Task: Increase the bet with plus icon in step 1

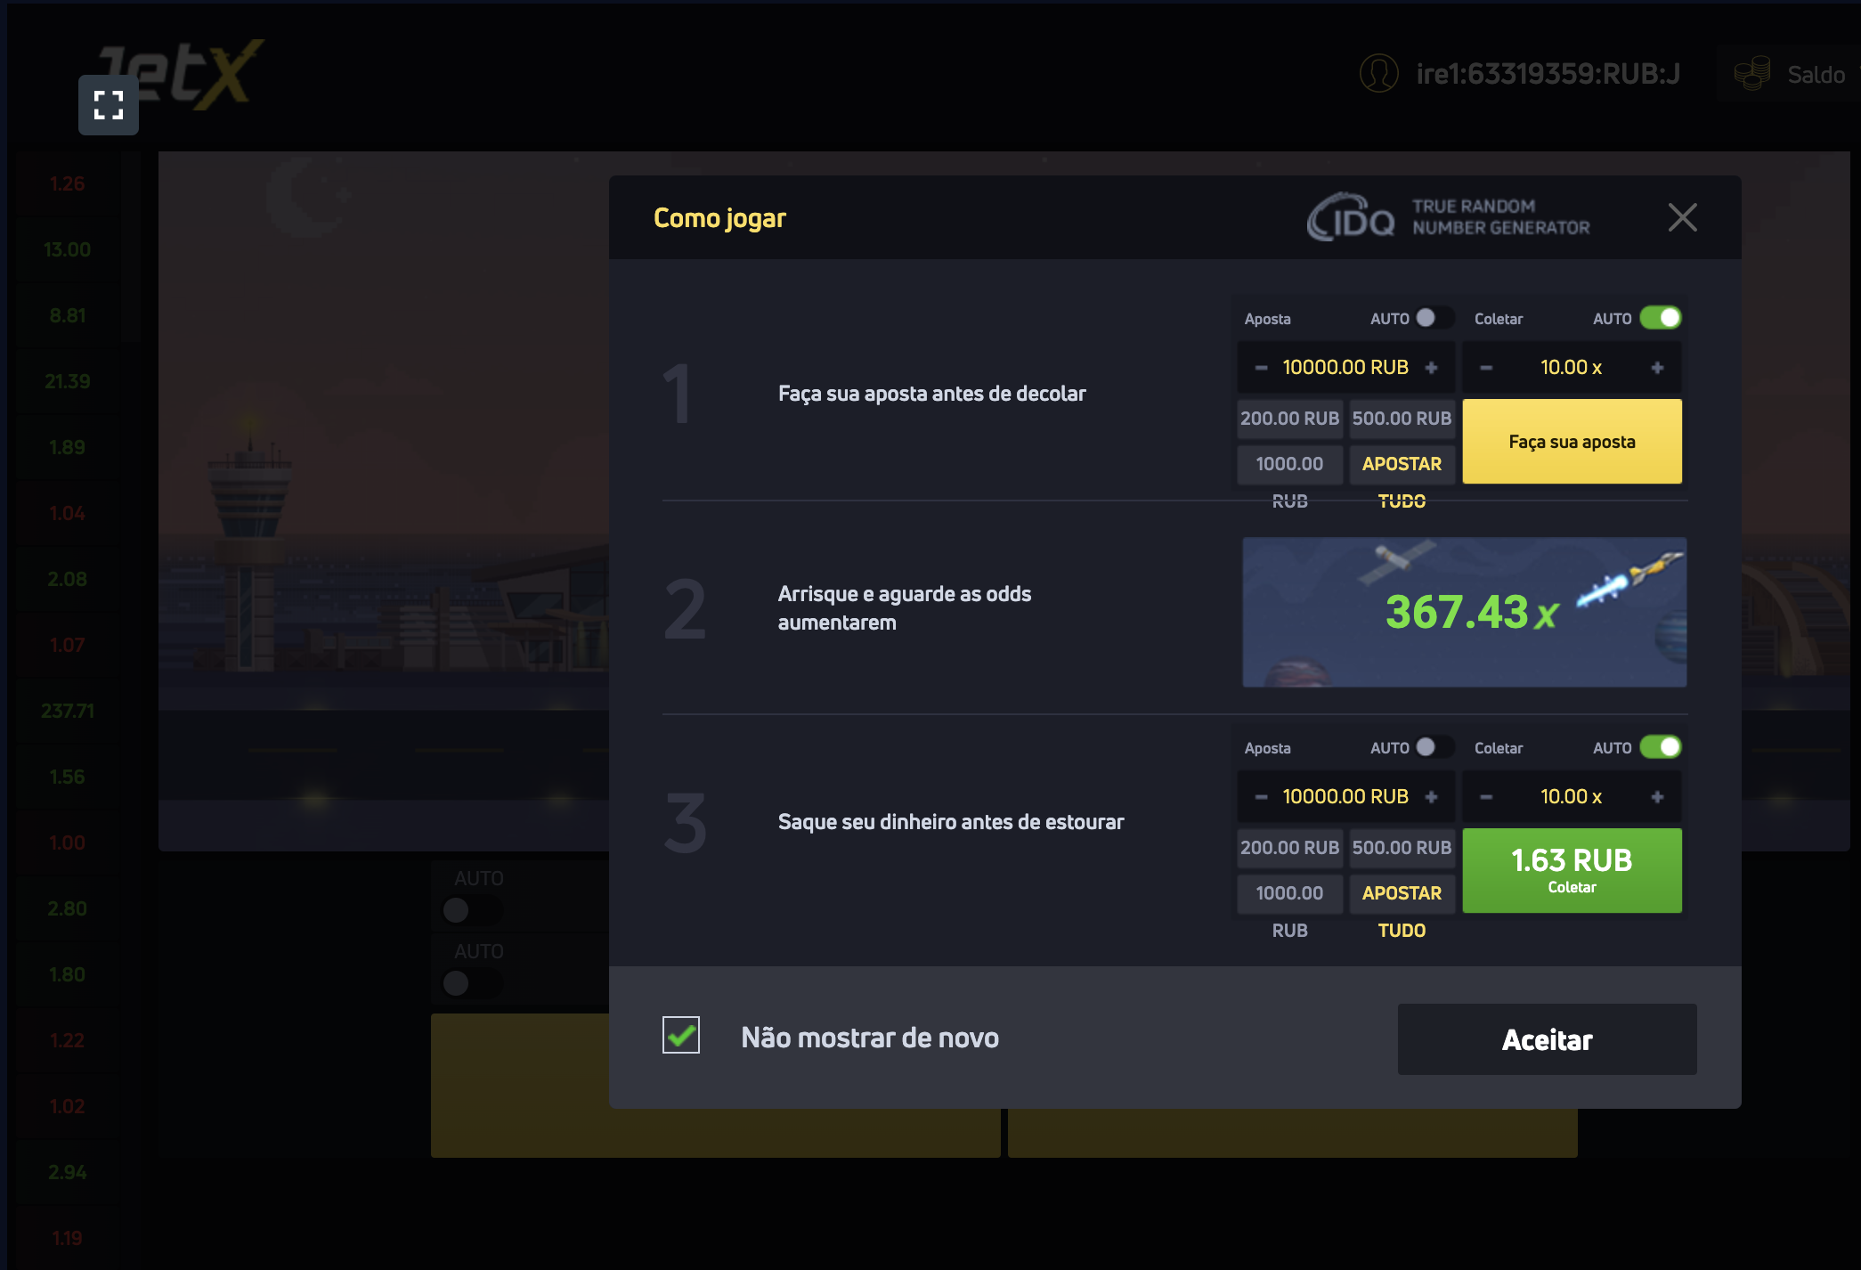Action: coord(1431,368)
